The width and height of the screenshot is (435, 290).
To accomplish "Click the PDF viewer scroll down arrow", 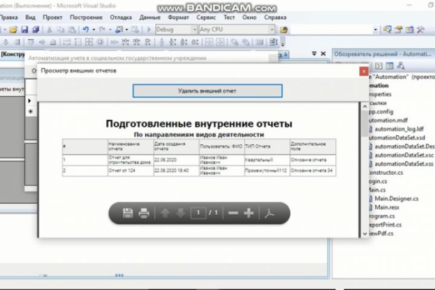I will 365,234.
